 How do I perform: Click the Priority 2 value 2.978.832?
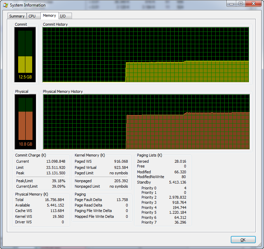pyautogui.click(x=177, y=197)
